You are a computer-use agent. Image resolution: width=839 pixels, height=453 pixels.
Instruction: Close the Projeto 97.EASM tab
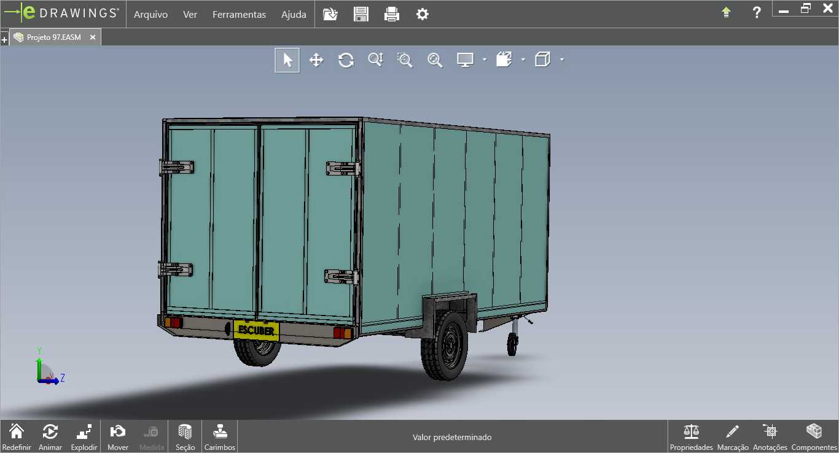pos(93,37)
